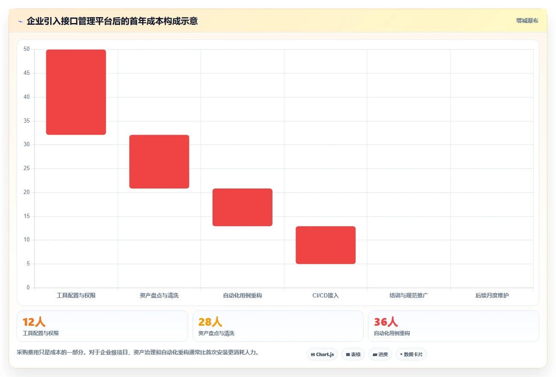The image size is (556, 377).
Task: Click the 资产盘点与清洗 axis label under the chart
Action: [159, 295]
